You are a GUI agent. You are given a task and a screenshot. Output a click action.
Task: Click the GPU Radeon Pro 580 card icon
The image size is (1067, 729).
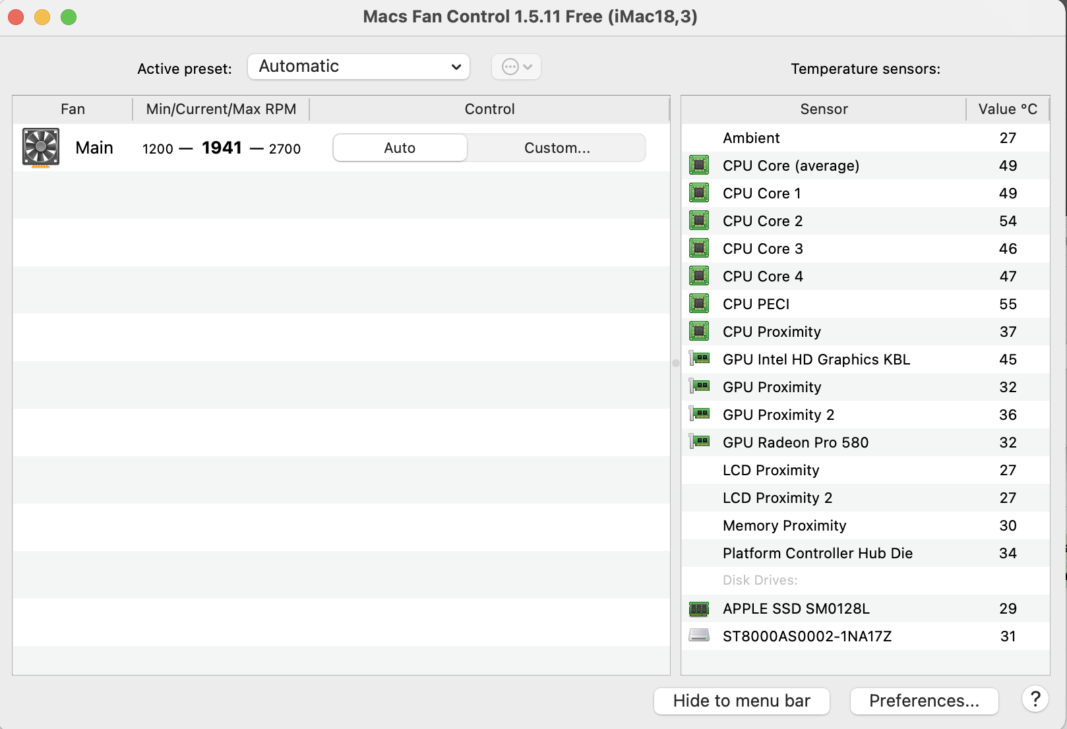(699, 442)
